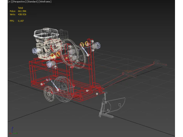Click the Verts count value 438.926

tap(22, 14)
